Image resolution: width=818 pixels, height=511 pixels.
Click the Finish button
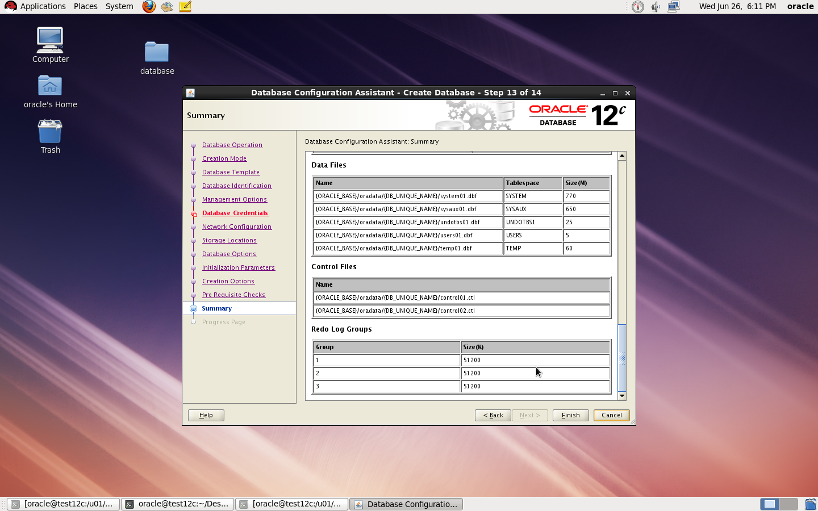570,415
